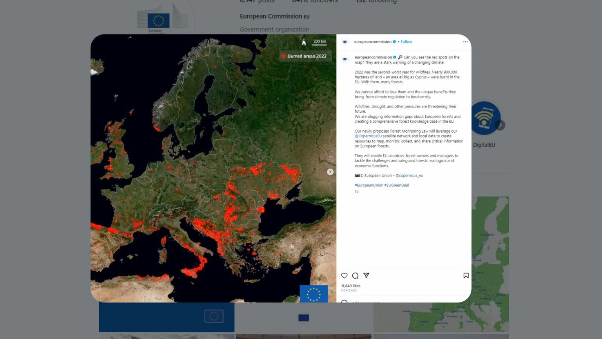Advance to the next carousel image
The height and width of the screenshot is (339, 602).
[x=330, y=172]
